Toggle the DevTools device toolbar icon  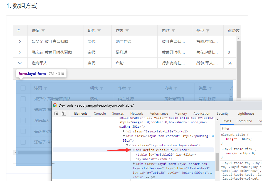pos(64,114)
